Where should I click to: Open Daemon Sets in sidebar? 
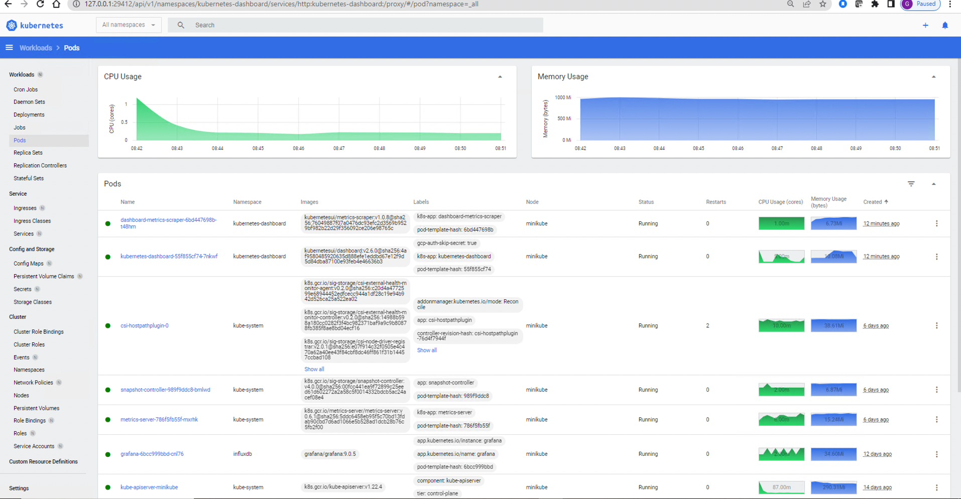29,102
